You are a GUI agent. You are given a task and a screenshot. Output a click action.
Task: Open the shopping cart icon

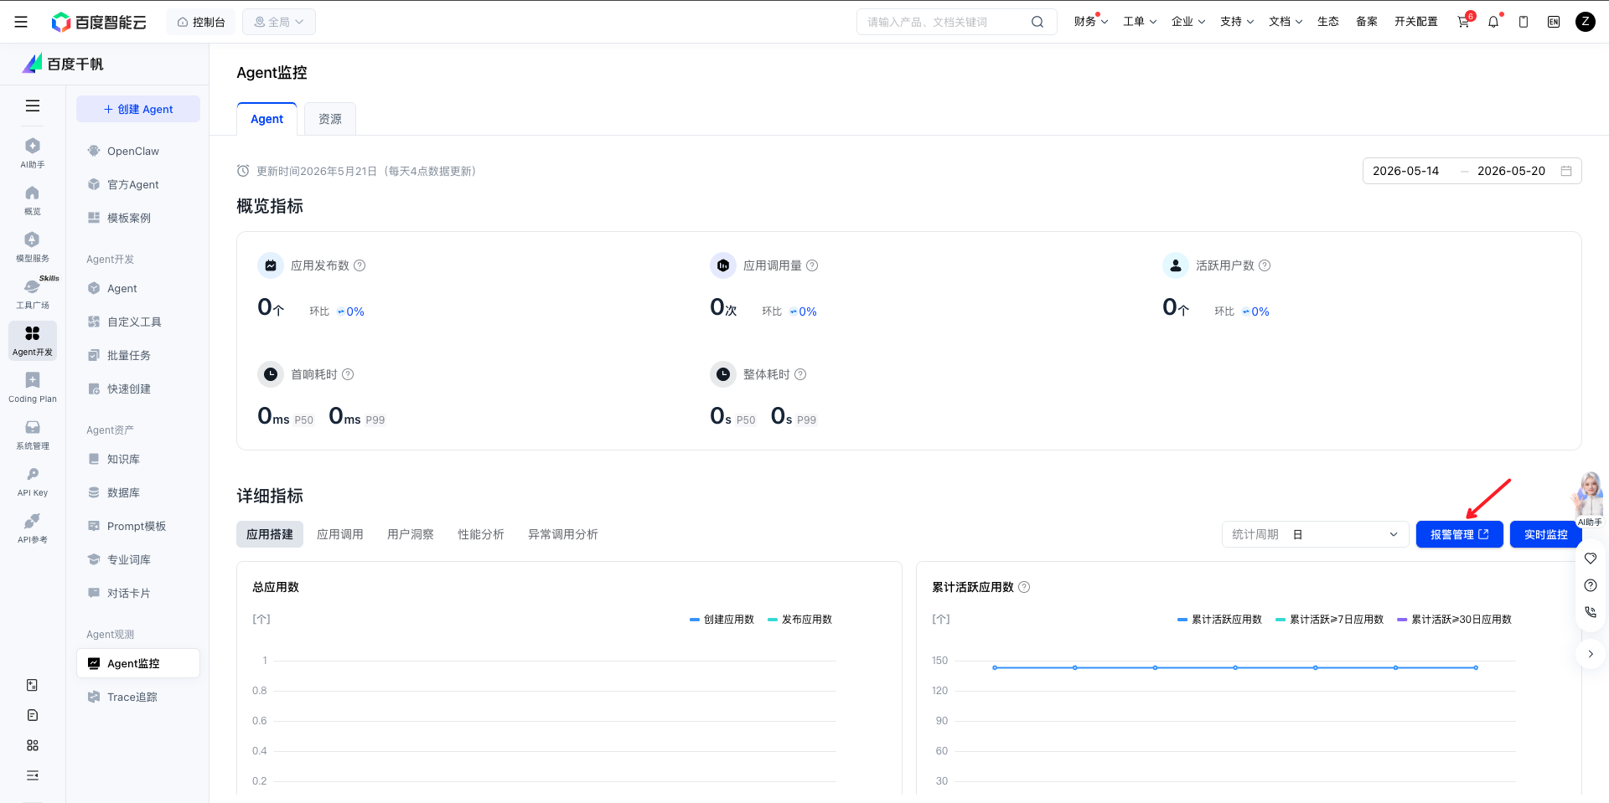click(x=1463, y=22)
